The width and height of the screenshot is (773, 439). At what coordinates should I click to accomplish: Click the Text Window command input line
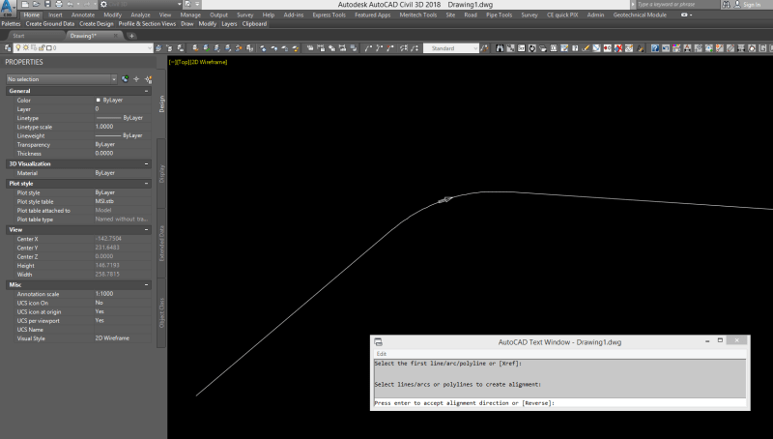pos(560,403)
